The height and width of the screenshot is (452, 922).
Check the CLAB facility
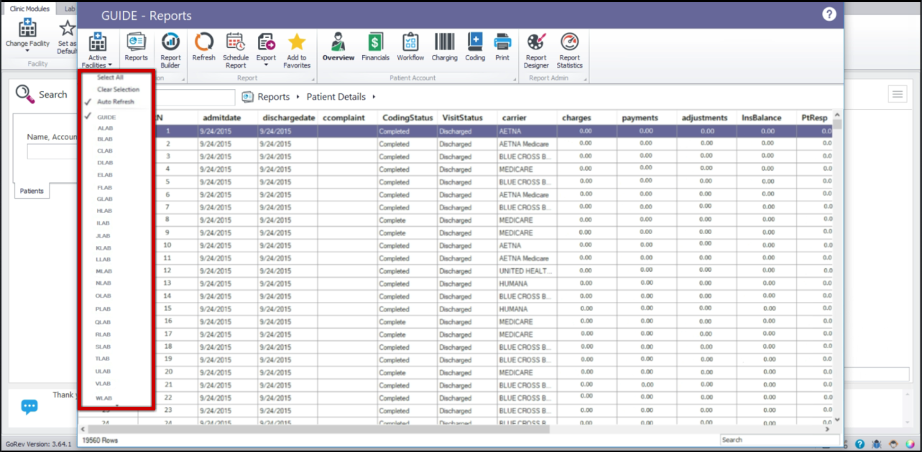tap(105, 151)
